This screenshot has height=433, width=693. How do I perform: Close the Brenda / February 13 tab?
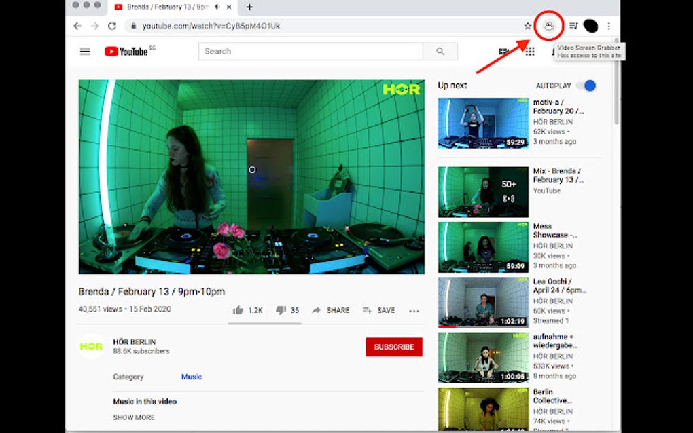coord(229,7)
